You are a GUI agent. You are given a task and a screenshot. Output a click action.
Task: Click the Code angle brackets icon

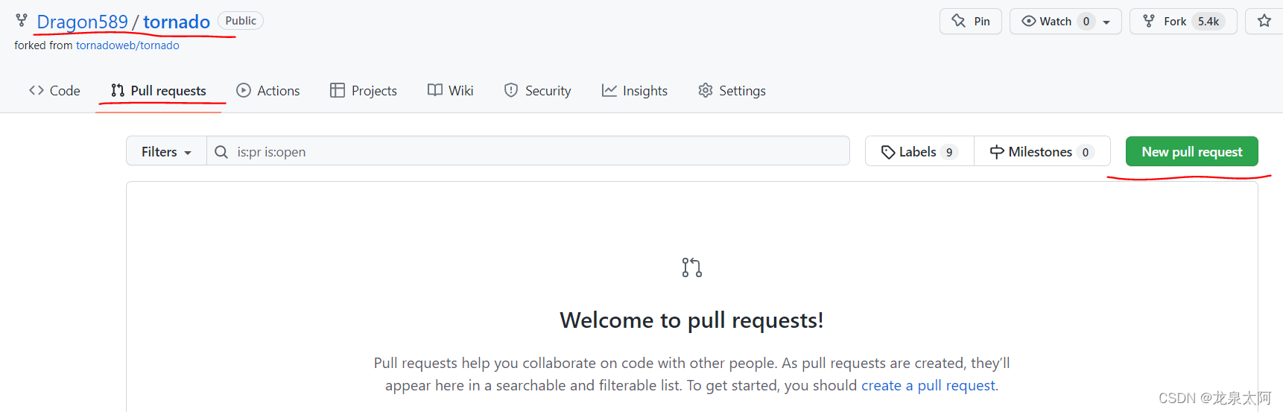pos(37,90)
